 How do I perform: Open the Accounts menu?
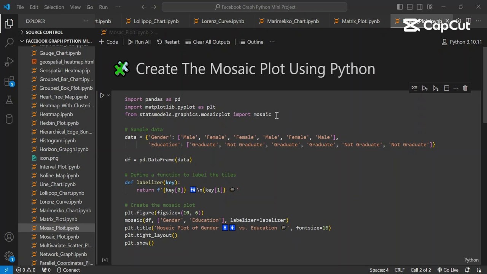[x=9, y=237]
